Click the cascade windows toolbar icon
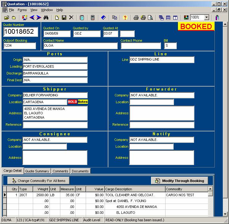 coord(161,18)
